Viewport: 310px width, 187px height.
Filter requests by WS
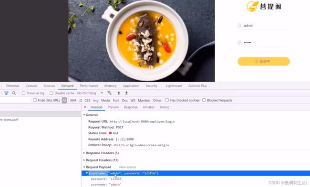(133, 101)
